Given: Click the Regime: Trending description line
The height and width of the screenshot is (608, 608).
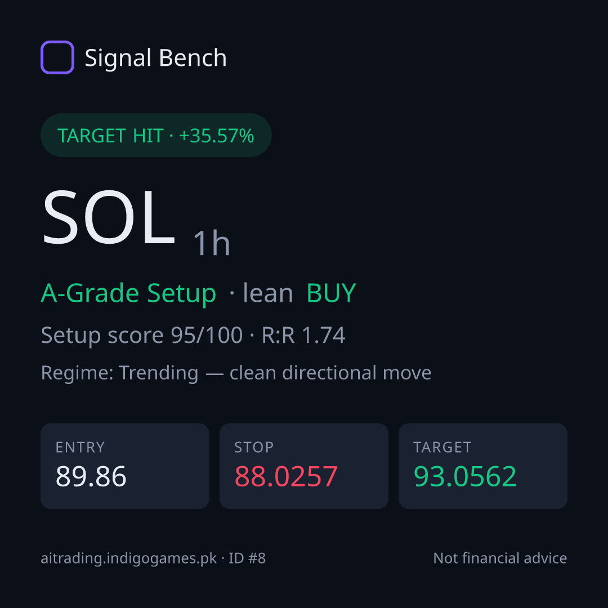Looking at the screenshot, I should [x=236, y=373].
